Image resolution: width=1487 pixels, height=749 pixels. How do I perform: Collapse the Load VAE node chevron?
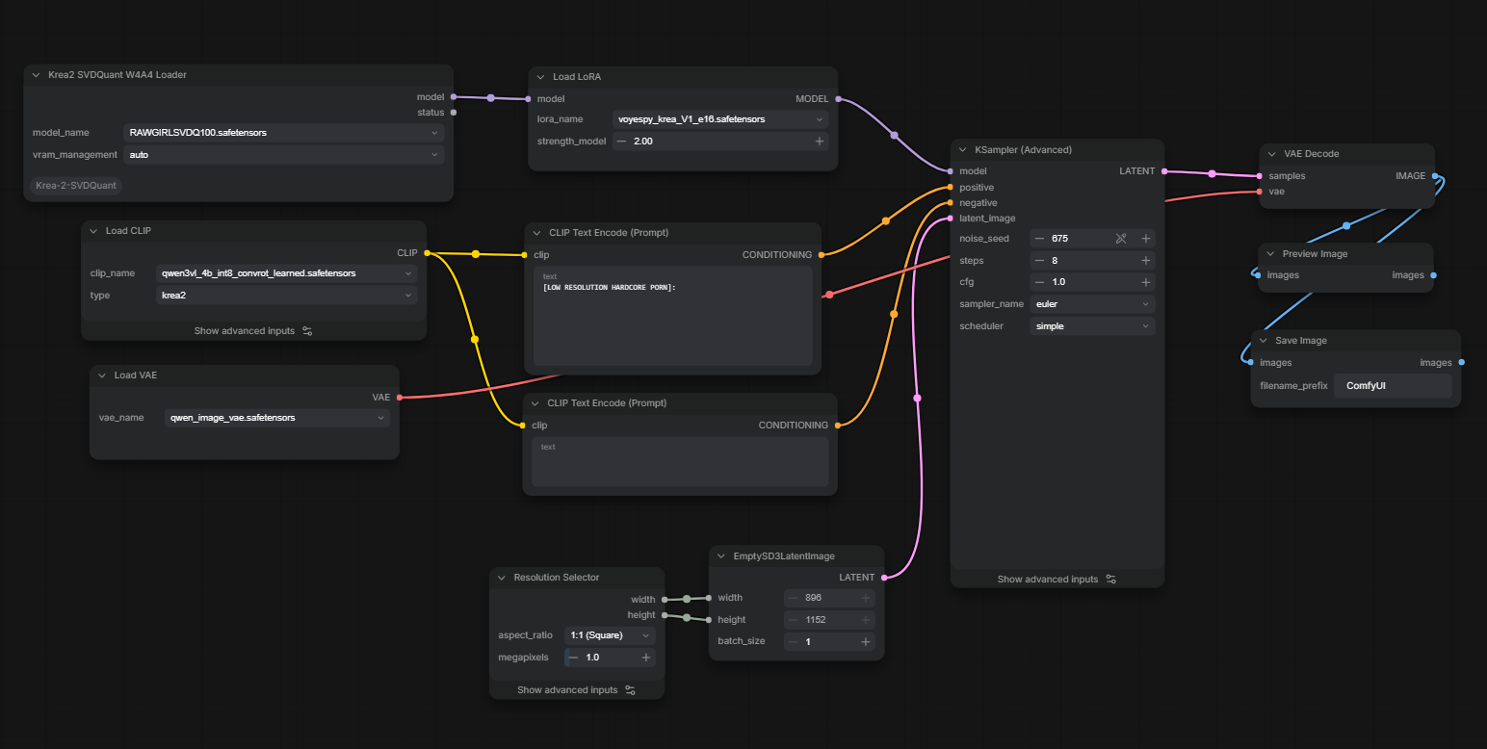[x=102, y=375]
